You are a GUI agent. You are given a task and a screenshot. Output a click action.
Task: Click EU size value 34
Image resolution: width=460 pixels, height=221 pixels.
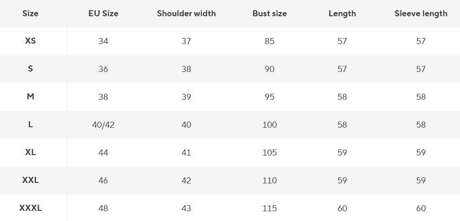[x=103, y=41]
